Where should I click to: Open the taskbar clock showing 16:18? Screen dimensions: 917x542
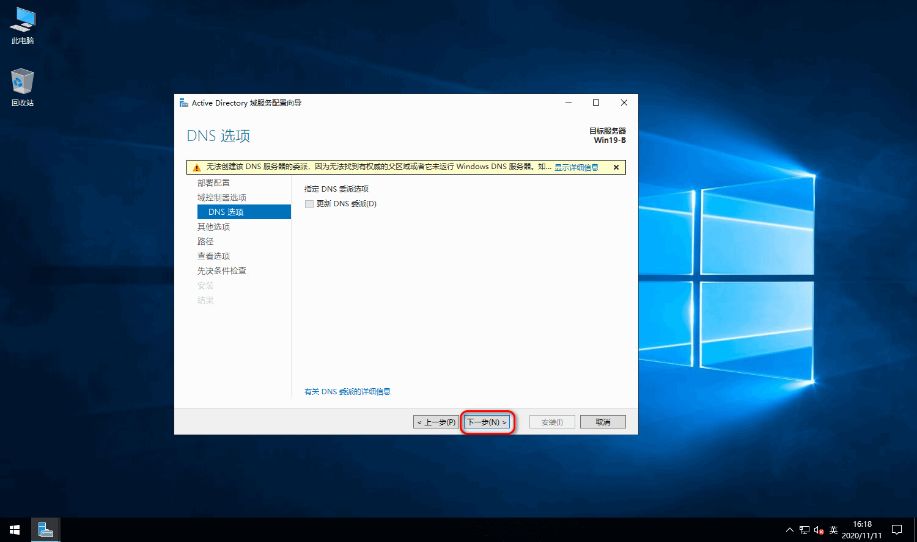pos(862,530)
